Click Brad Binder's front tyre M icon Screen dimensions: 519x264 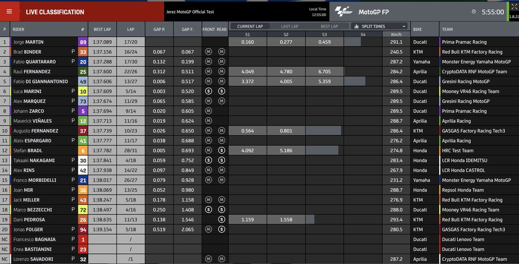pyautogui.click(x=209, y=51)
